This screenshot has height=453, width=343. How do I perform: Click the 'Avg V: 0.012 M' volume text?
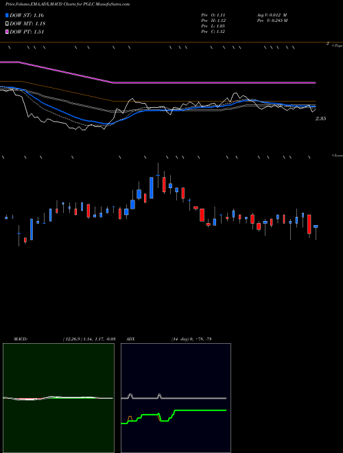(272, 15)
